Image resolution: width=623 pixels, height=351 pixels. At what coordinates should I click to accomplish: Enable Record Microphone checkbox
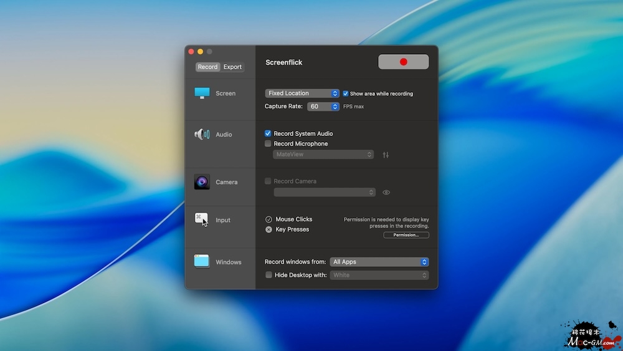[x=268, y=143]
